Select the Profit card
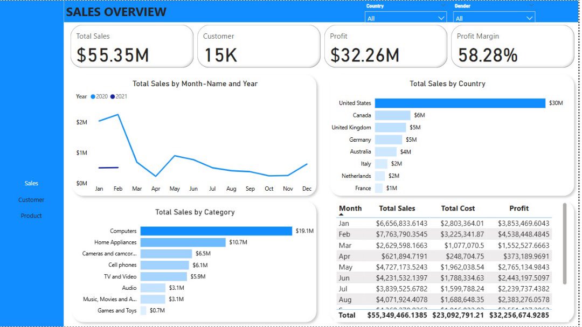The image size is (582, 327). [x=386, y=46]
